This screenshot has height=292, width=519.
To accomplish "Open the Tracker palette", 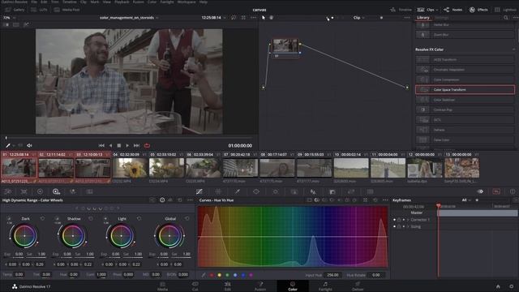I will pyautogui.click(x=276, y=191).
